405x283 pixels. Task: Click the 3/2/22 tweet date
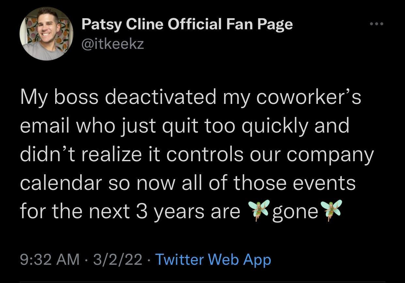[117, 260]
